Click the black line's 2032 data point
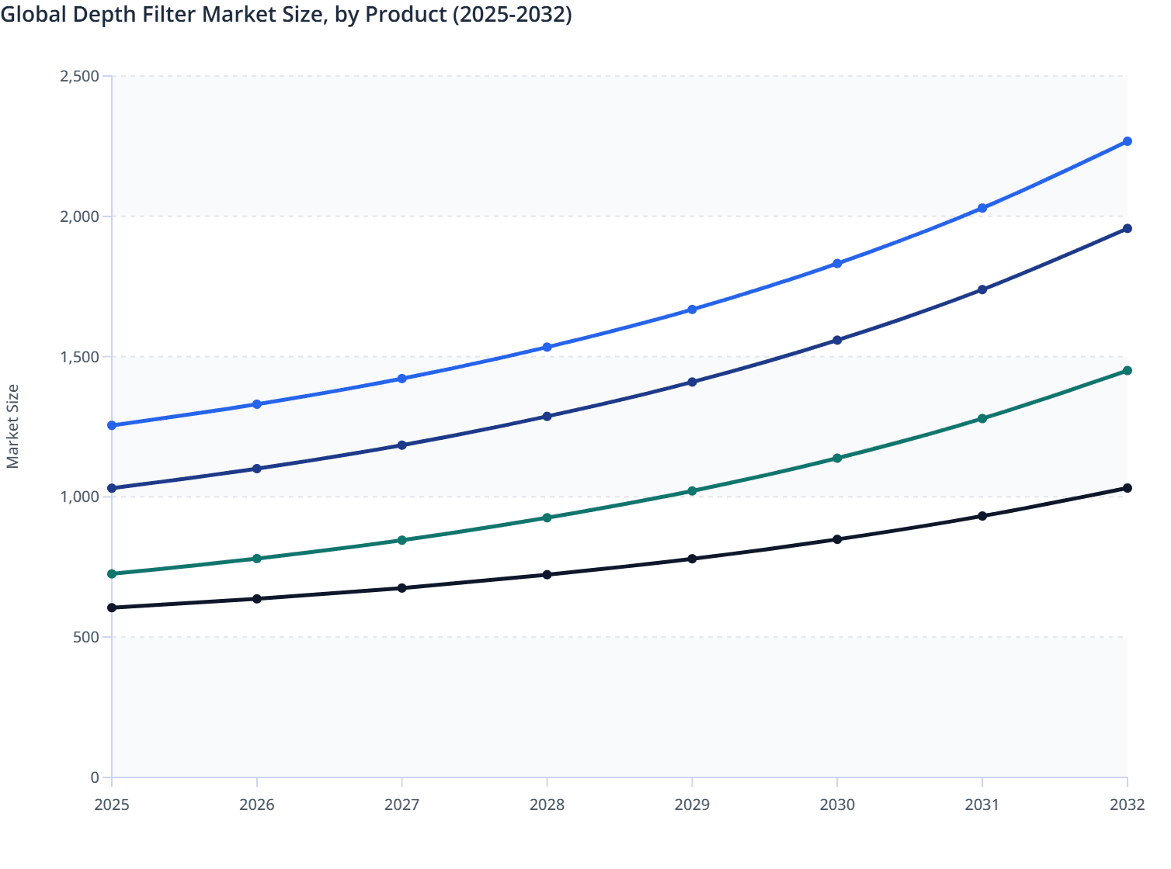The image size is (1171, 869). (x=1127, y=488)
